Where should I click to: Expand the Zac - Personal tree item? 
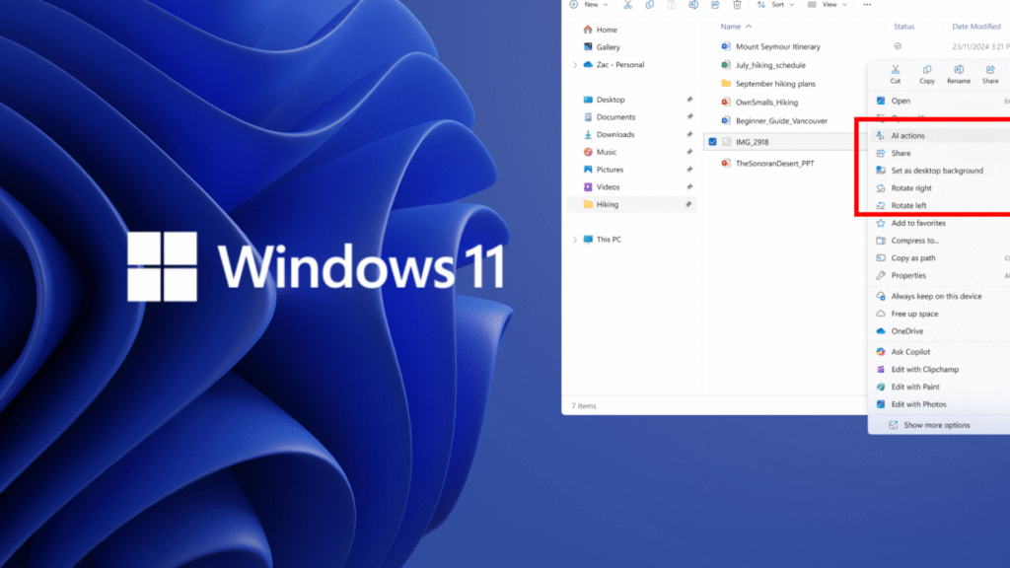coord(576,65)
